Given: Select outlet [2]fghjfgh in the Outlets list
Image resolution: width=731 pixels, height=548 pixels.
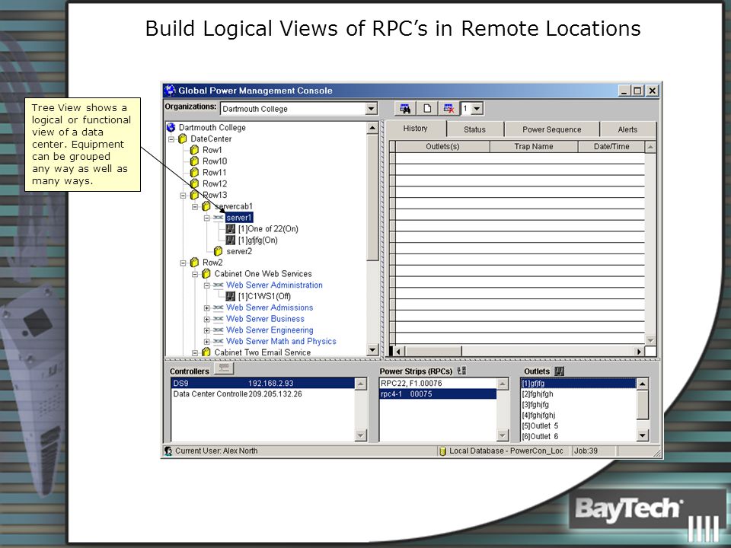Looking at the screenshot, I should (578, 393).
